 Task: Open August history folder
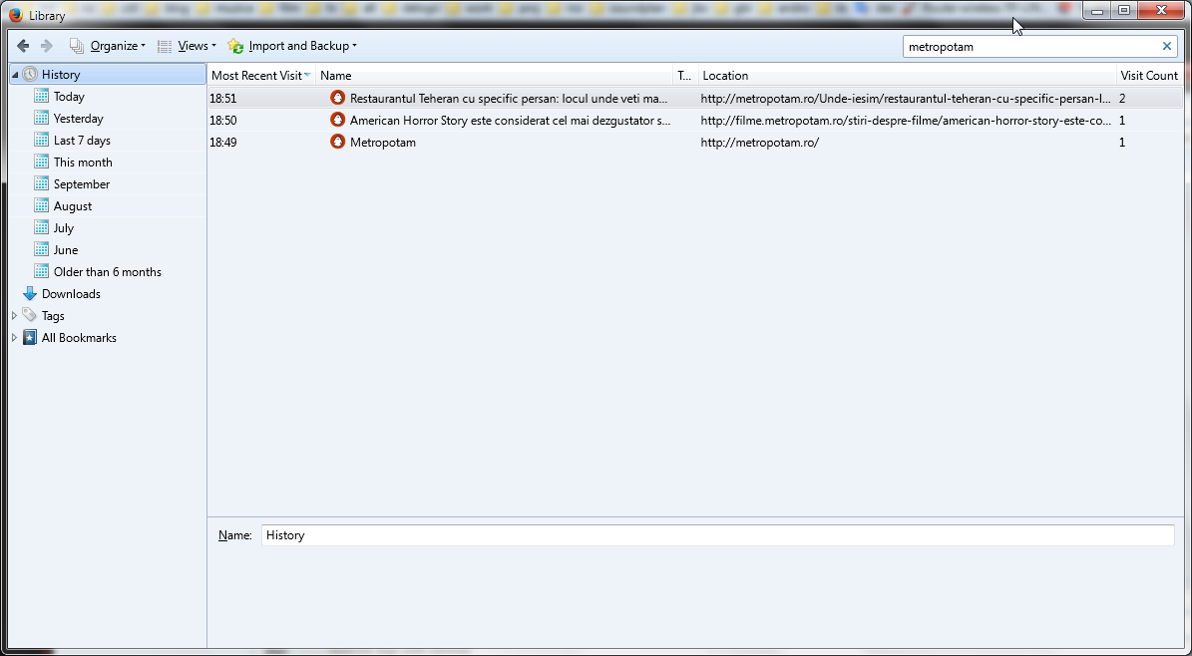[x=73, y=206]
